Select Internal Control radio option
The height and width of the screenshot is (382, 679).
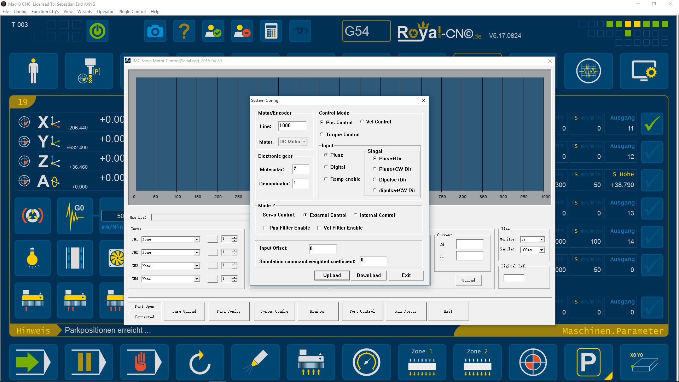356,215
